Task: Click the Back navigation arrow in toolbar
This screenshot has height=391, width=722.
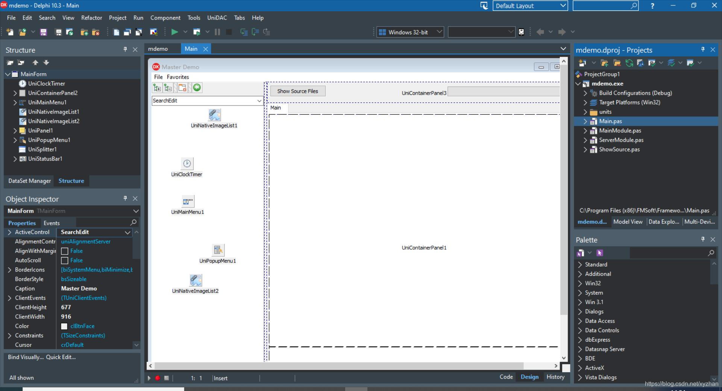Action: (540, 32)
